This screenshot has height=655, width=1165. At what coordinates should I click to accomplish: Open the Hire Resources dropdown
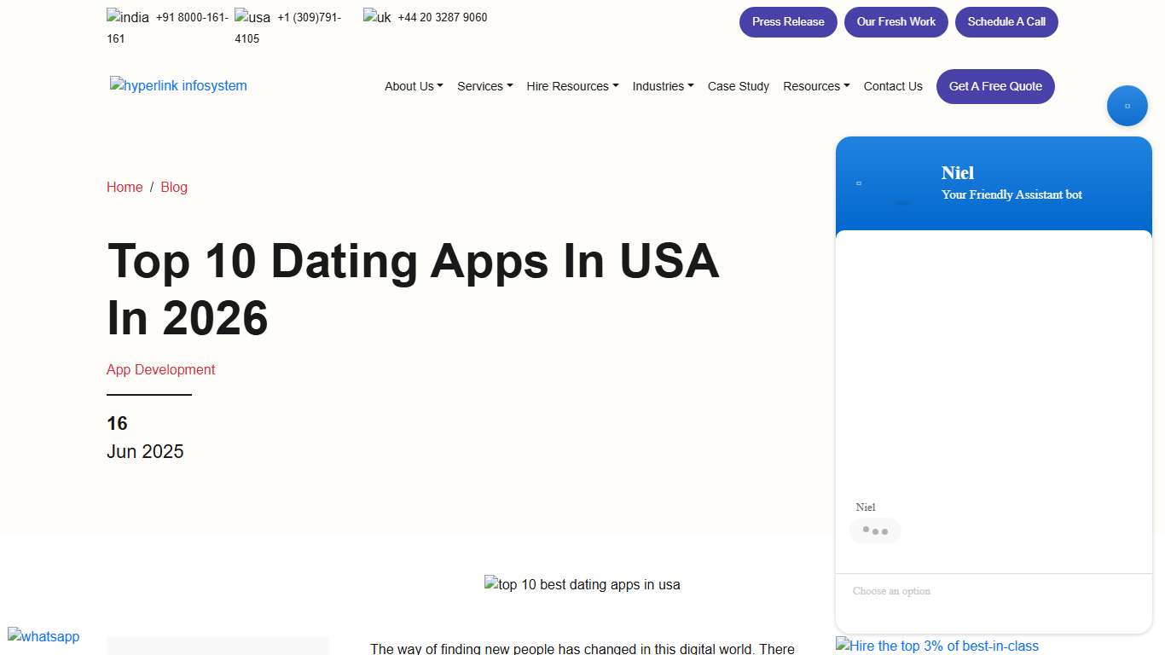click(571, 86)
